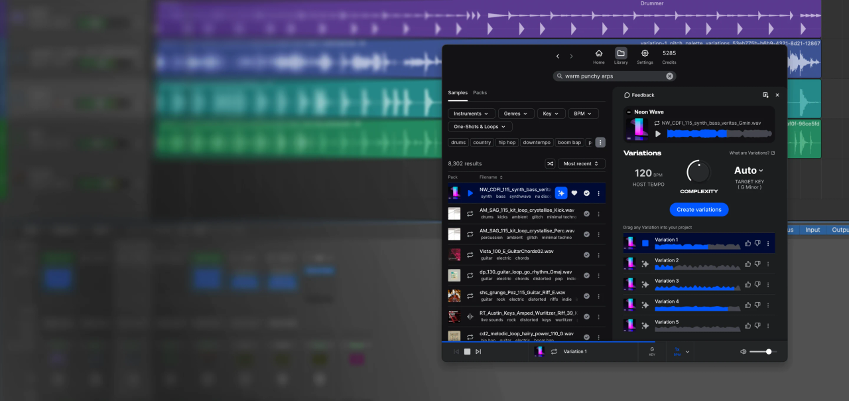Play the NW_CDFI synth bass sample
This screenshot has height=401, width=849.
(x=472, y=193)
